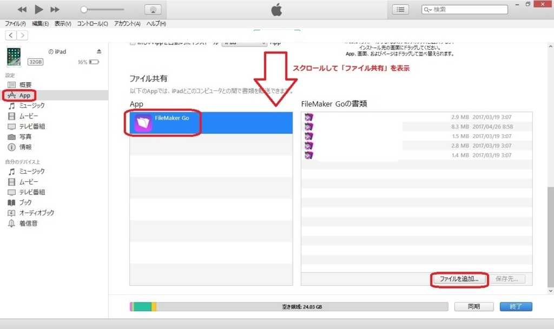Click the green segment of the storage bar
This screenshot has height=329, width=554.
(142, 307)
